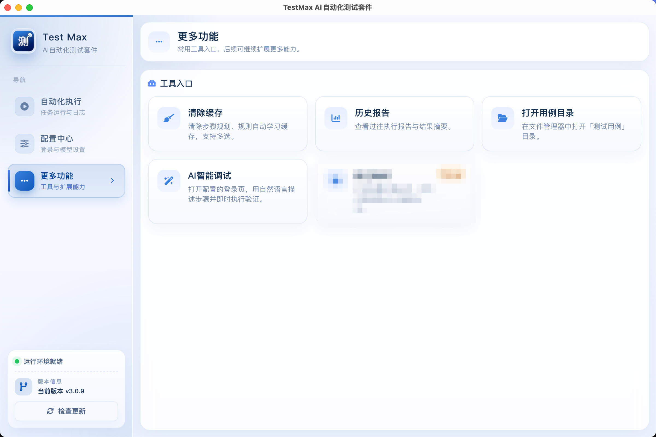The width and height of the screenshot is (656, 437).
Task: Click the 查看过往执行报告与结果摘要 description
Action: coord(404,126)
